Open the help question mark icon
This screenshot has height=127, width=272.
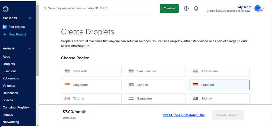click(186, 8)
